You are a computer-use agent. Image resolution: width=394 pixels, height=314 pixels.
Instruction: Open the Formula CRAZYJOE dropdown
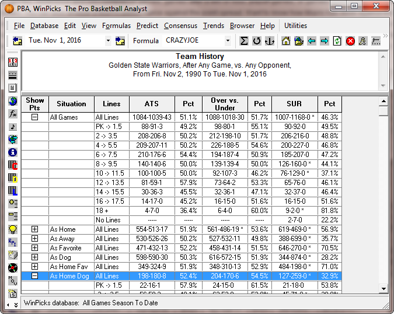[x=228, y=40]
